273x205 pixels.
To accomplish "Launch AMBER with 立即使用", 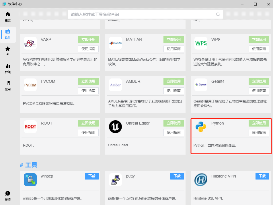I will click(173, 81).
